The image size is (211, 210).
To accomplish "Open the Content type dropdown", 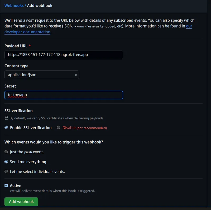I will [x=42, y=75].
